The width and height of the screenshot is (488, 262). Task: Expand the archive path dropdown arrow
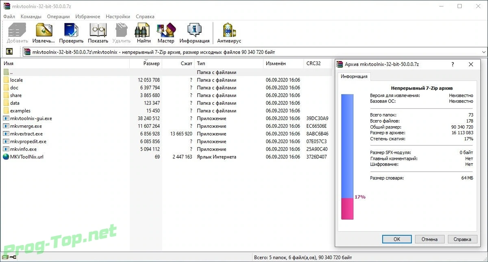point(484,52)
